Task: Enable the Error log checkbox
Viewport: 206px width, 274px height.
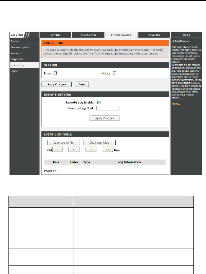Action: click(55, 73)
